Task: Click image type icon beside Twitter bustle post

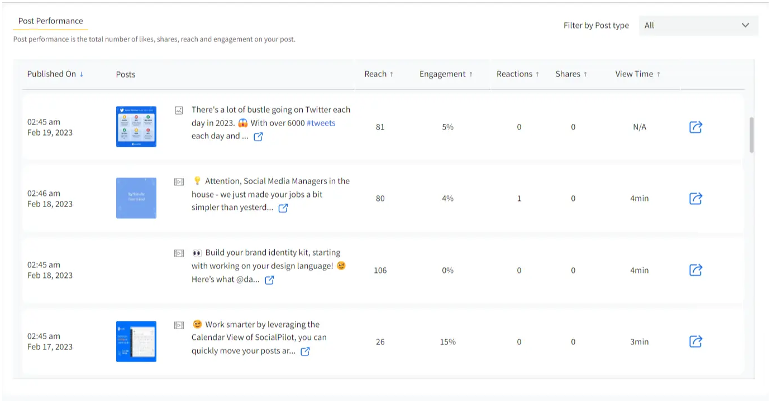Action: point(179,110)
